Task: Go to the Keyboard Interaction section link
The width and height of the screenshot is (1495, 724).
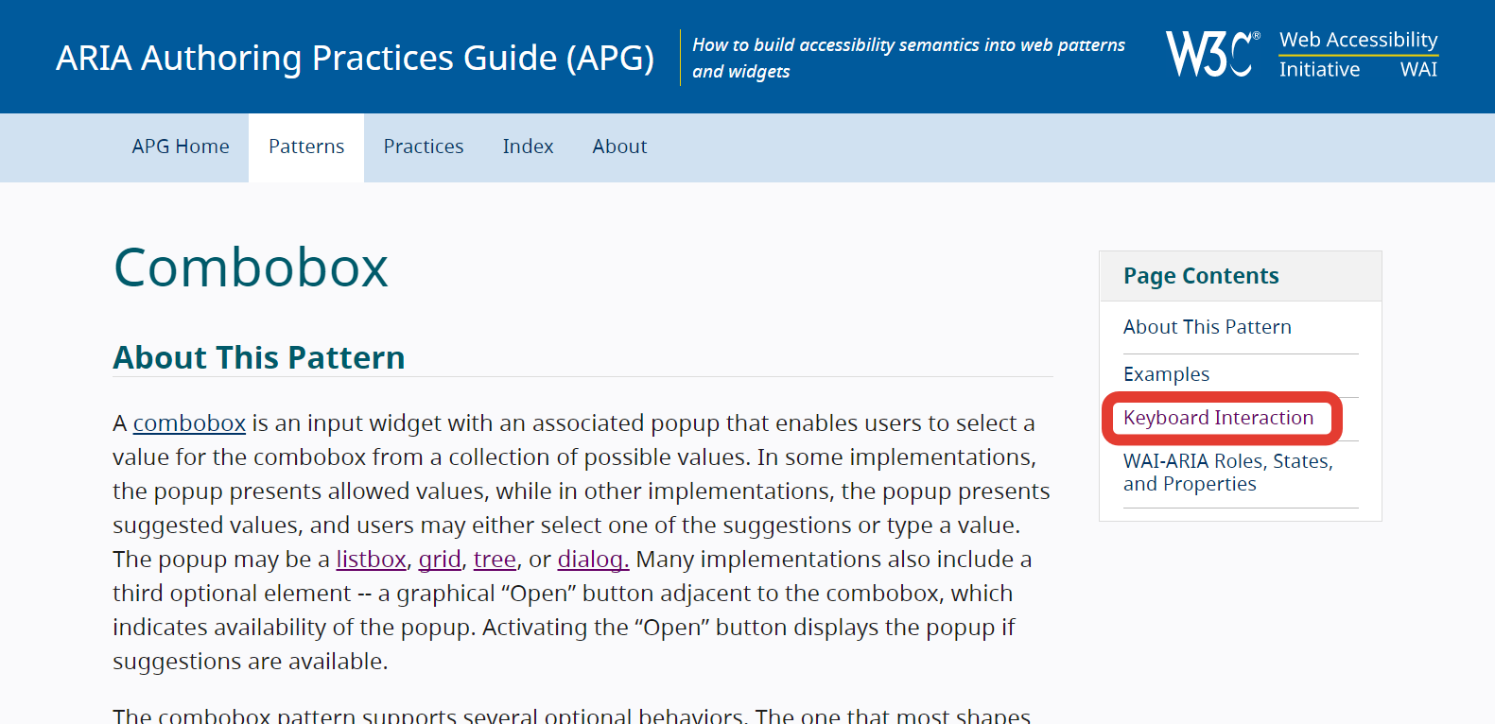Action: pyautogui.click(x=1218, y=418)
